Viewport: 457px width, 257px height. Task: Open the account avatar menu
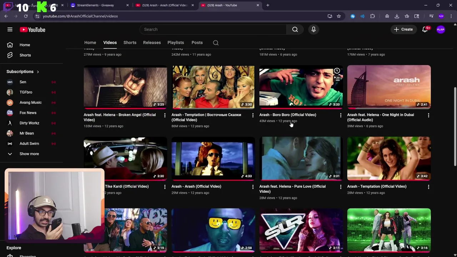[441, 30]
